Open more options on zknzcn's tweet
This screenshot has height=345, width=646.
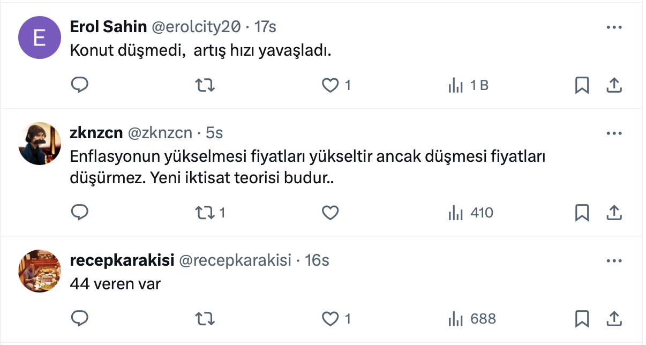(614, 133)
